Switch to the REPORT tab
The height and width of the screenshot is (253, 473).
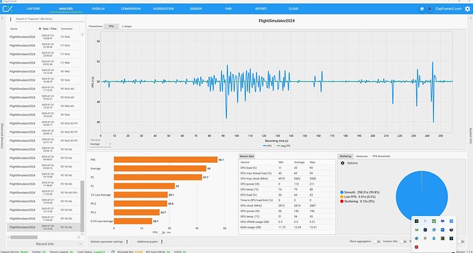[x=261, y=9]
